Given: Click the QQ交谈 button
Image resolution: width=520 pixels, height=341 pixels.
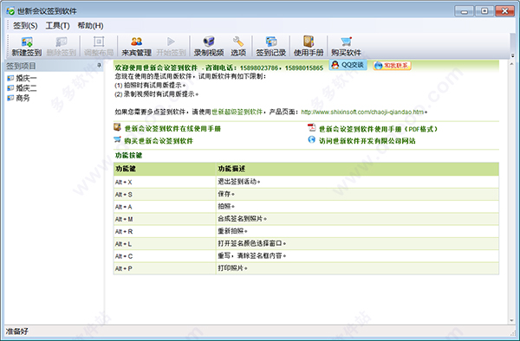Looking at the screenshot, I should pos(348,65).
